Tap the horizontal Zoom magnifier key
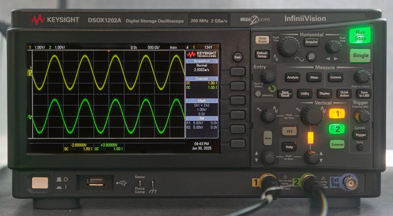393x216 pixels. click(311, 56)
